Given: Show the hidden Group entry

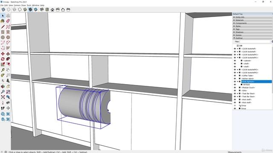Looking at the screenshot, I should 235,105.
